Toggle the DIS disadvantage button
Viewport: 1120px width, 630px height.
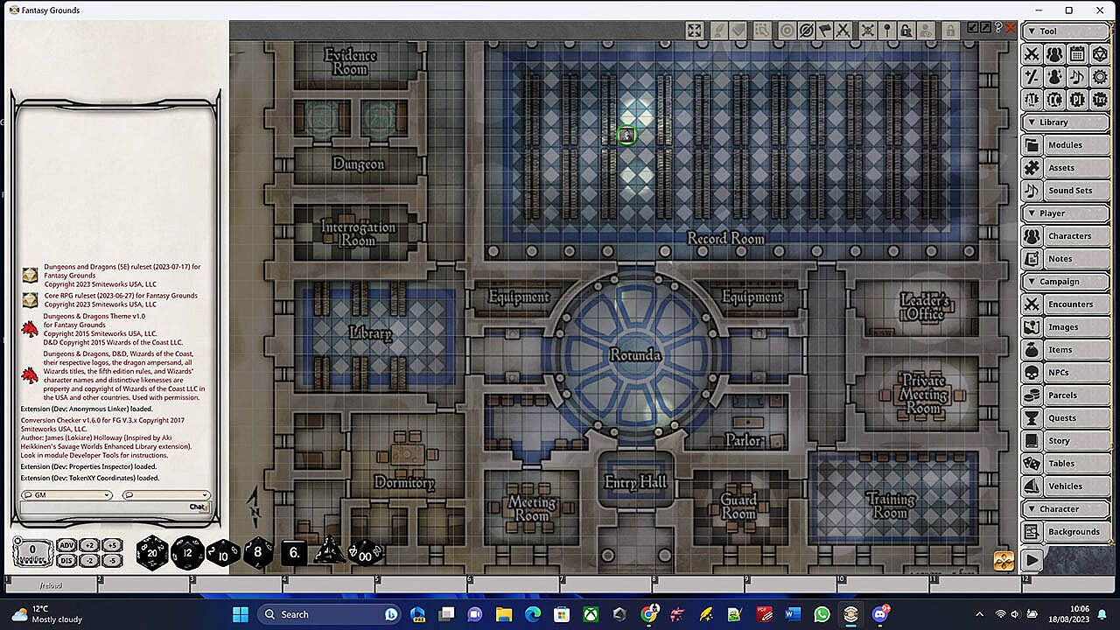pos(67,560)
